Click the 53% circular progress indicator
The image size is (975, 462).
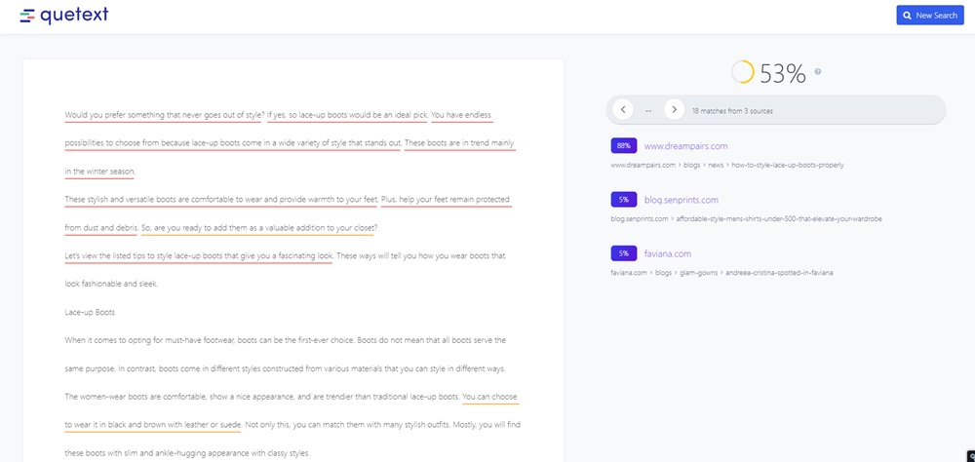[x=742, y=72]
